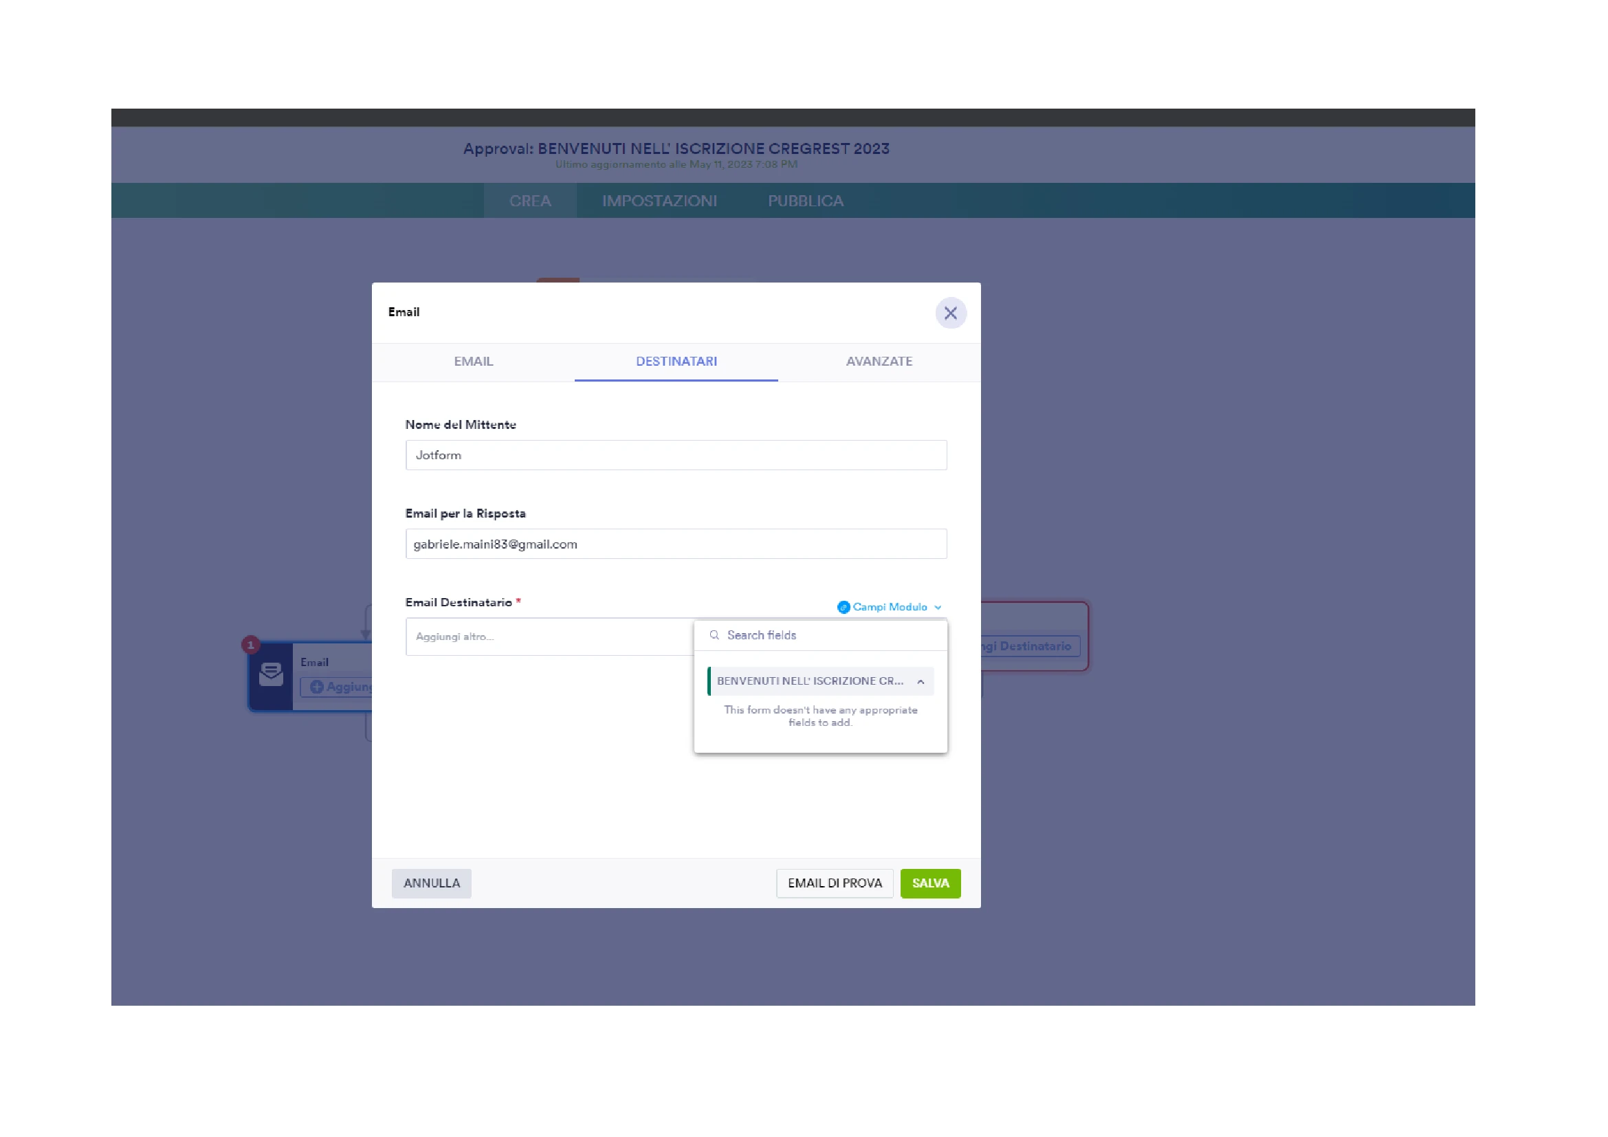Viewport: 1608px width, 1137px height.
Task: Click the EMAIL DI PROVA button
Action: pyautogui.click(x=834, y=883)
